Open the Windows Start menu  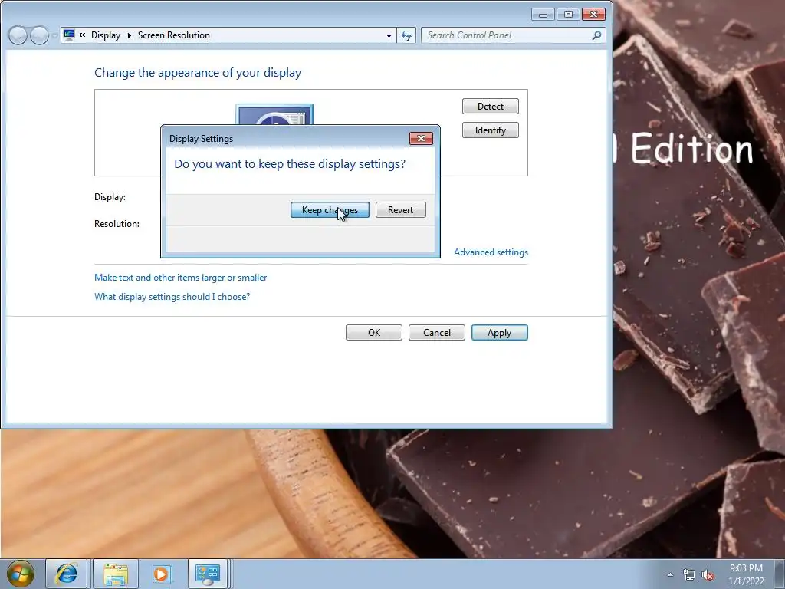pyautogui.click(x=20, y=574)
